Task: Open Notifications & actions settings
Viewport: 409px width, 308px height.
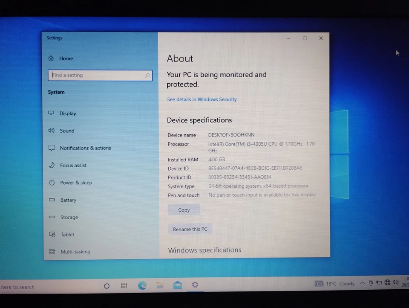Action: click(x=85, y=148)
